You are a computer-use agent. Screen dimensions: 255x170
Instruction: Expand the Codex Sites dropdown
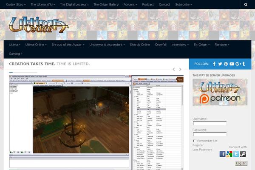[x=16, y=5]
